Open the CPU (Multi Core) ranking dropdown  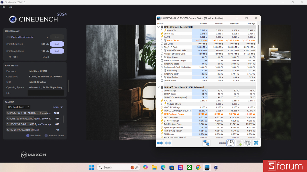tap(18, 107)
